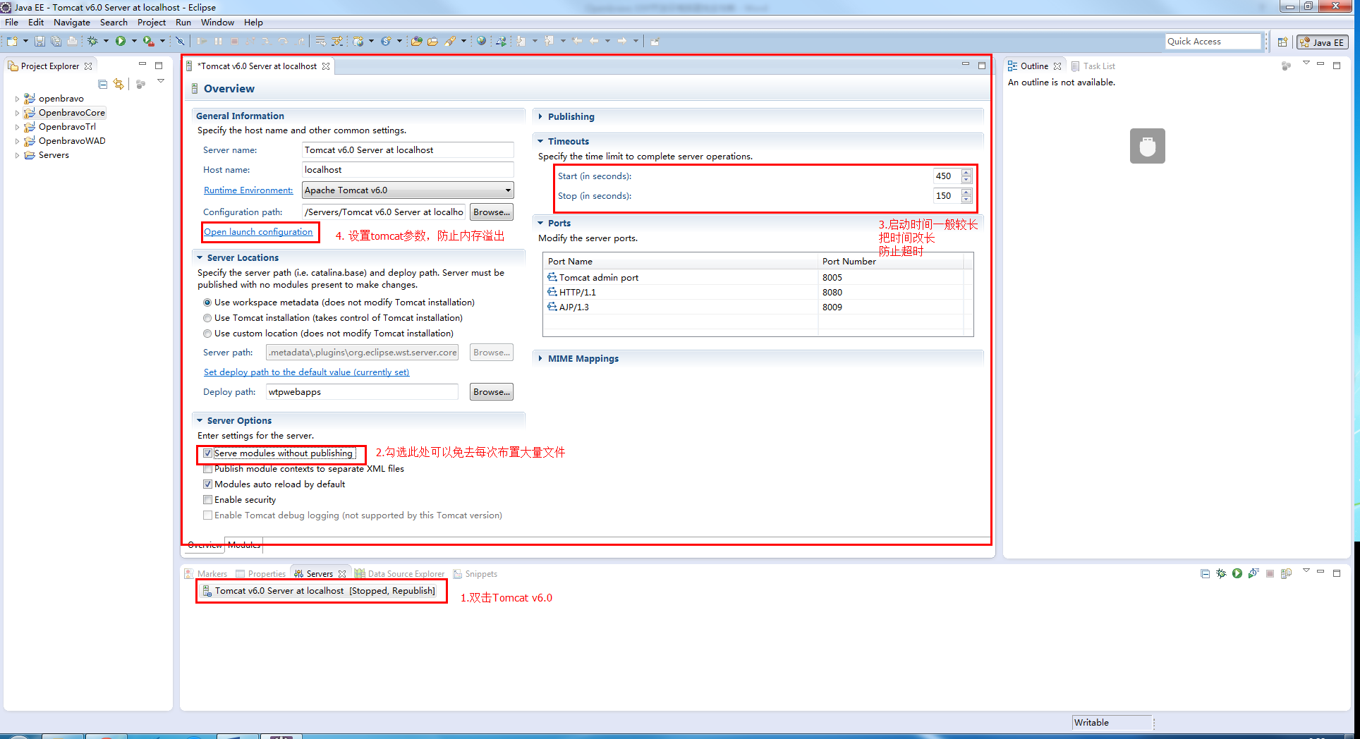Close the Tomcat v6.0 Server editor tab
Screen dimensions: 1360x739
(x=326, y=66)
